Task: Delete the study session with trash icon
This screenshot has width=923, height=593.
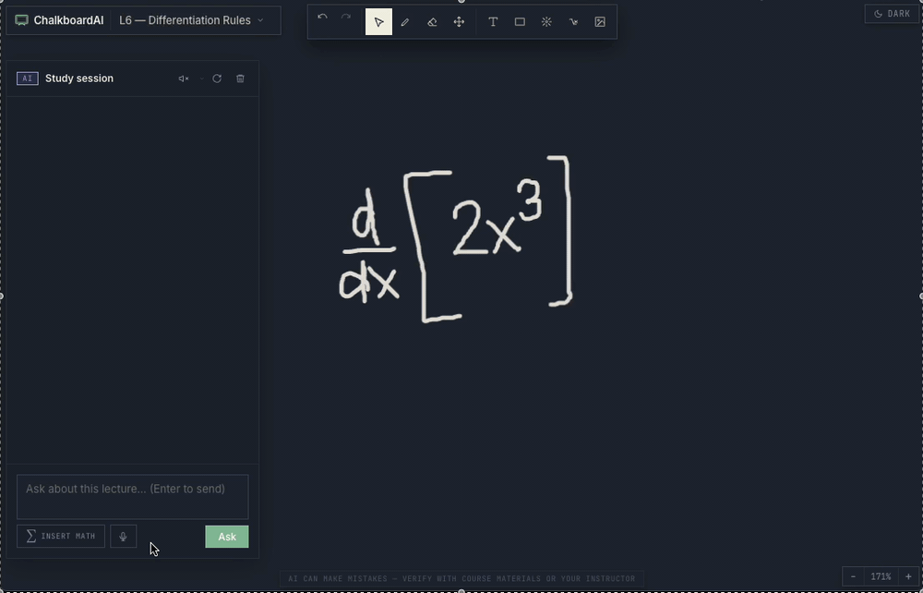Action: [240, 79]
